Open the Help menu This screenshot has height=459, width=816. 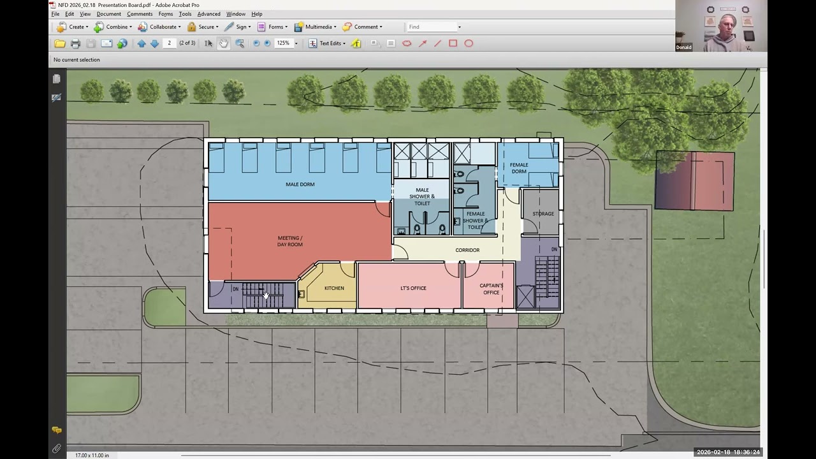(257, 14)
